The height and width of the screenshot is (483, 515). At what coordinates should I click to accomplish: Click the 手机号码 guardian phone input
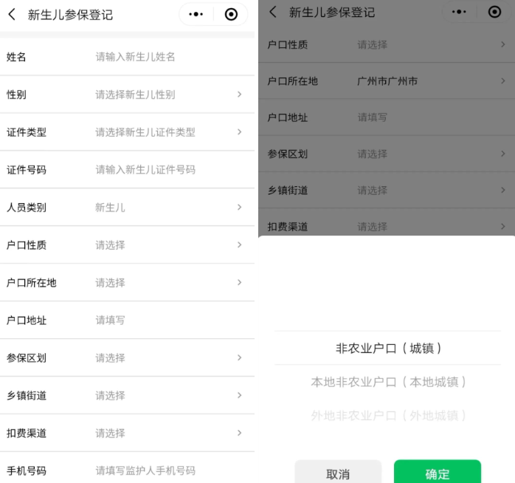tap(168, 471)
